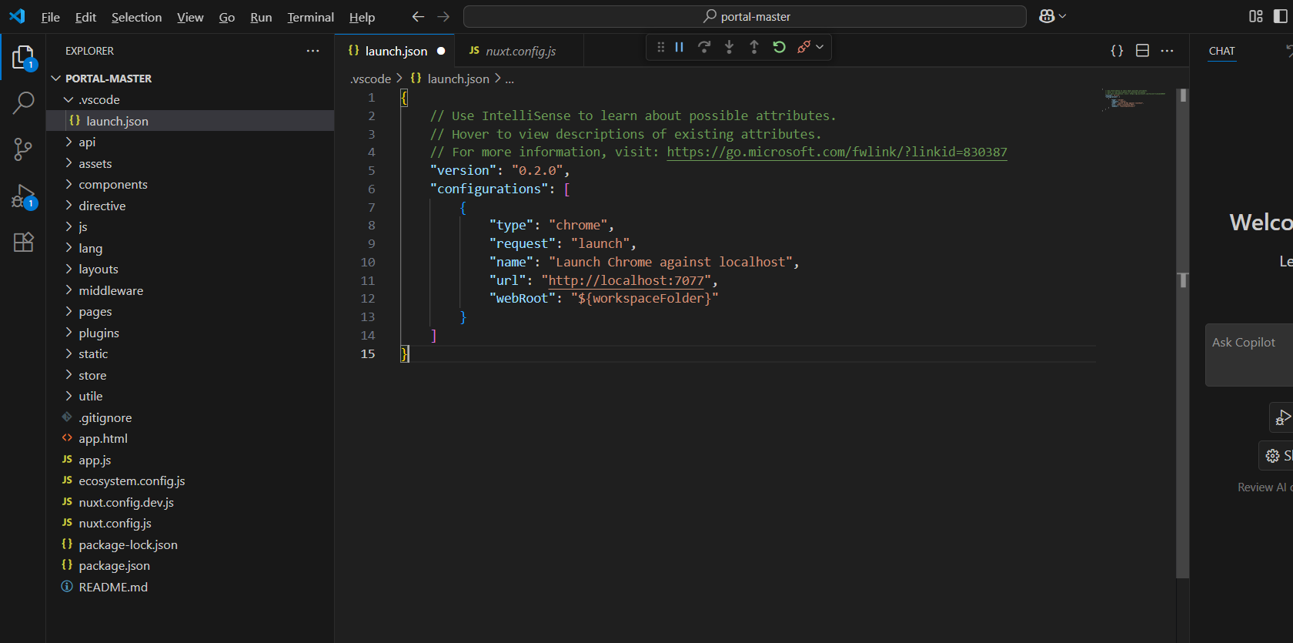The width and height of the screenshot is (1293, 643).
Task: Click Step Over in debug toolbar
Action: coord(704,48)
